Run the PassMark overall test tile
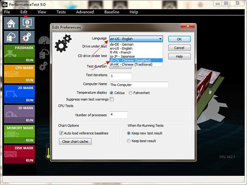The width and height of the screenshot is (247, 185). 20,53
